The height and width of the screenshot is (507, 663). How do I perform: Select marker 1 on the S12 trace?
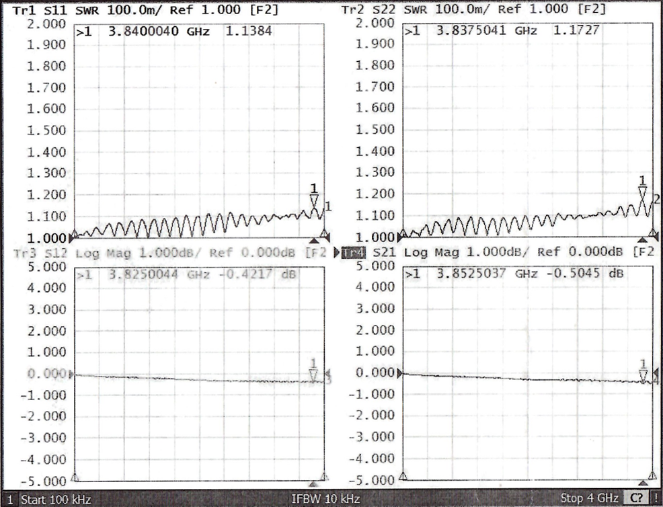point(313,375)
